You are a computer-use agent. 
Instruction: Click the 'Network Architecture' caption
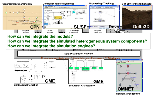[x=128, y=94]
